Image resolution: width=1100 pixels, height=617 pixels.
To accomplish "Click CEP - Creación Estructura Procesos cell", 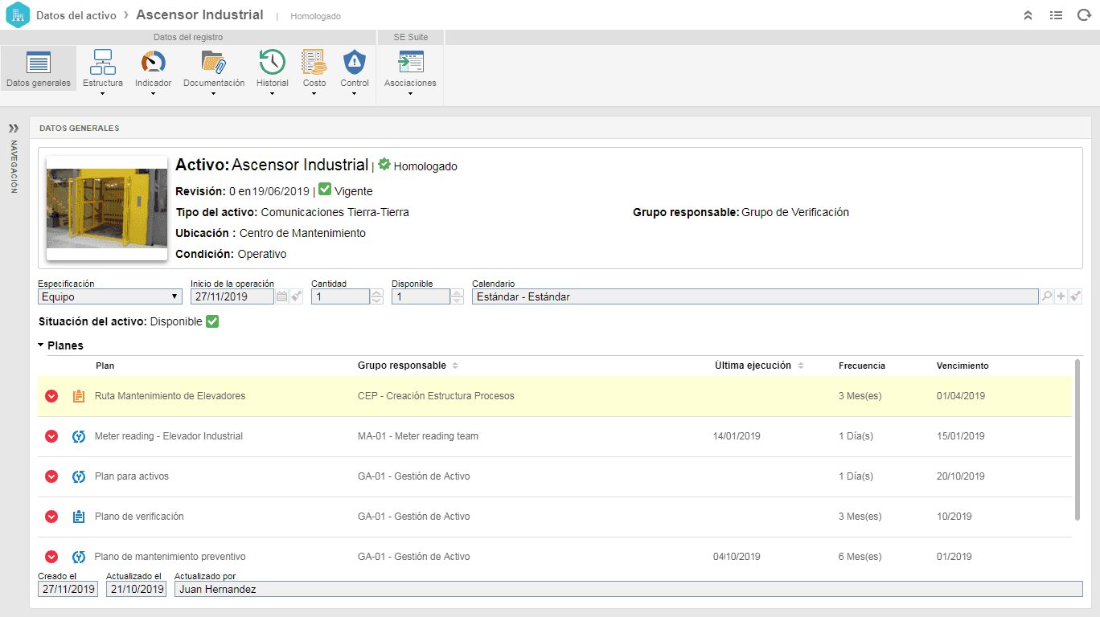I will click(x=436, y=396).
